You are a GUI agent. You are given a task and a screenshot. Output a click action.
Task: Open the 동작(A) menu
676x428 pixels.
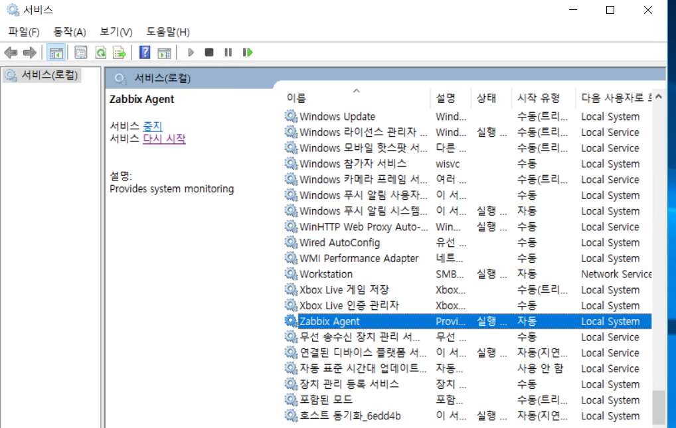[x=70, y=32]
